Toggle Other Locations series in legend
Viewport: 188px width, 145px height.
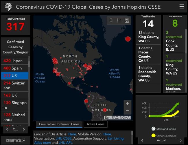164,136
